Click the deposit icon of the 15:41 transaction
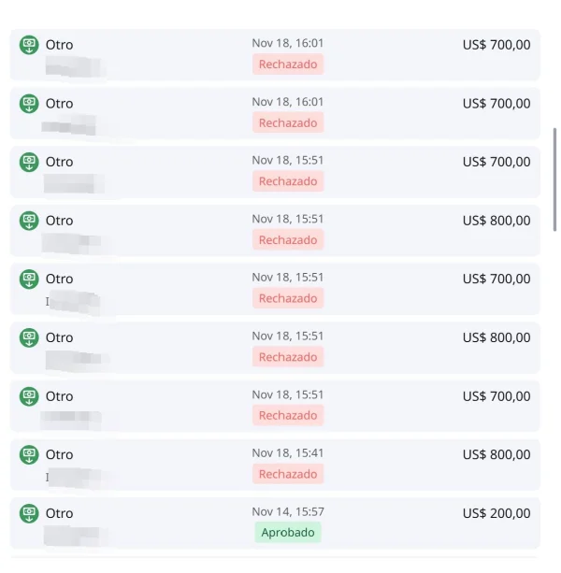The height and width of the screenshot is (573, 561). (29, 454)
